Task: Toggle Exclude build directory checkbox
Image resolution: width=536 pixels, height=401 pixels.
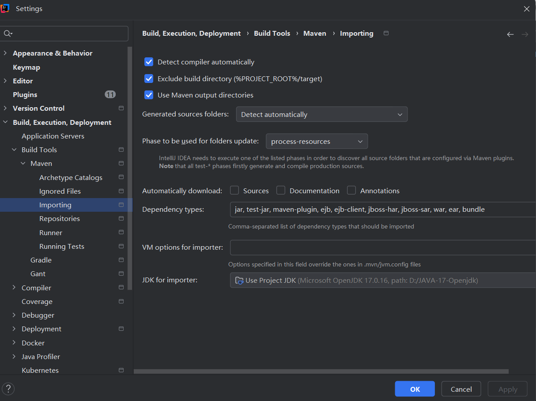Action: 149,79
